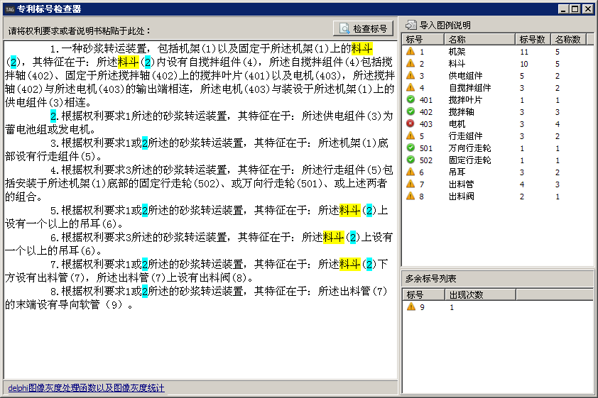Click red error icon beside 电机
The image size is (598, 398).
[x=411, y=124]
